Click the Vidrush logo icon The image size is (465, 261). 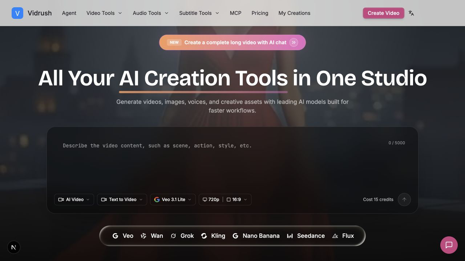coord(17,13)
